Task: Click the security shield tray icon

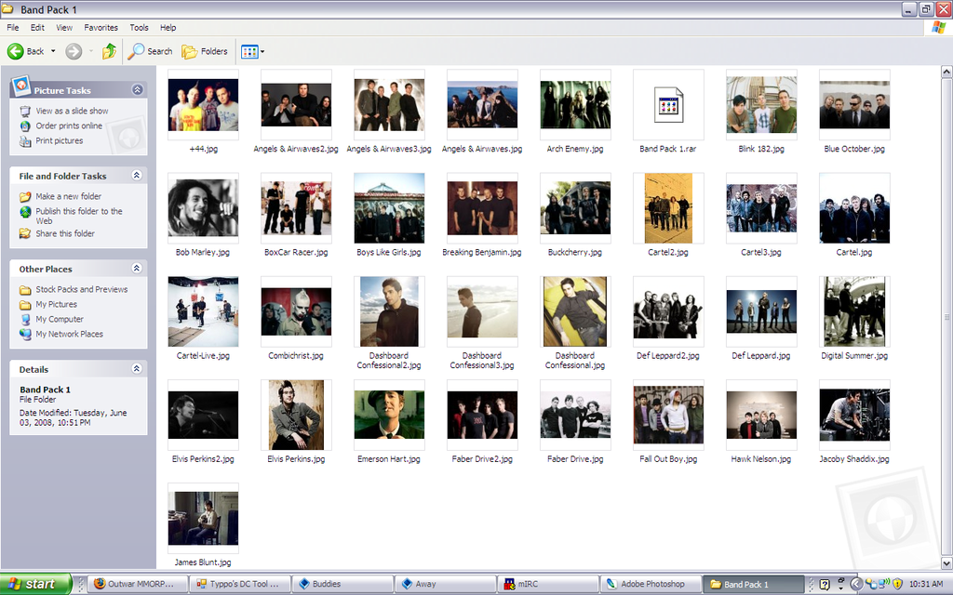Action: tap(897, 584)
